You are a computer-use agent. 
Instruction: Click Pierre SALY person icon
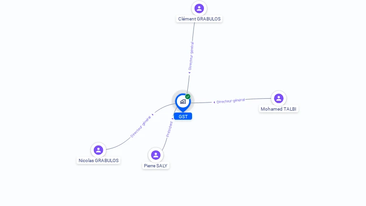click(x=156, y=155)
